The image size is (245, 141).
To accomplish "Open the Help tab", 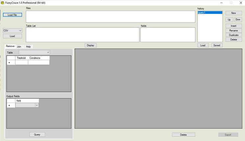I will [28, 47].
